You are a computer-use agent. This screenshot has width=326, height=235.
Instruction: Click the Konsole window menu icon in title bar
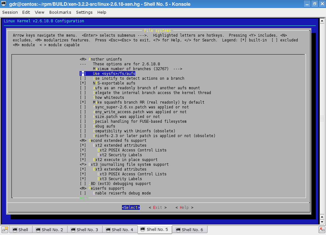point(4,4)
